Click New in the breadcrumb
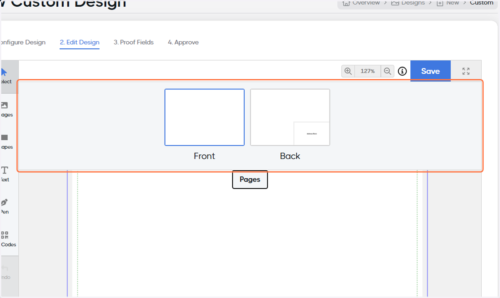The width and height of the screenshot is (500, 298). 448,3
